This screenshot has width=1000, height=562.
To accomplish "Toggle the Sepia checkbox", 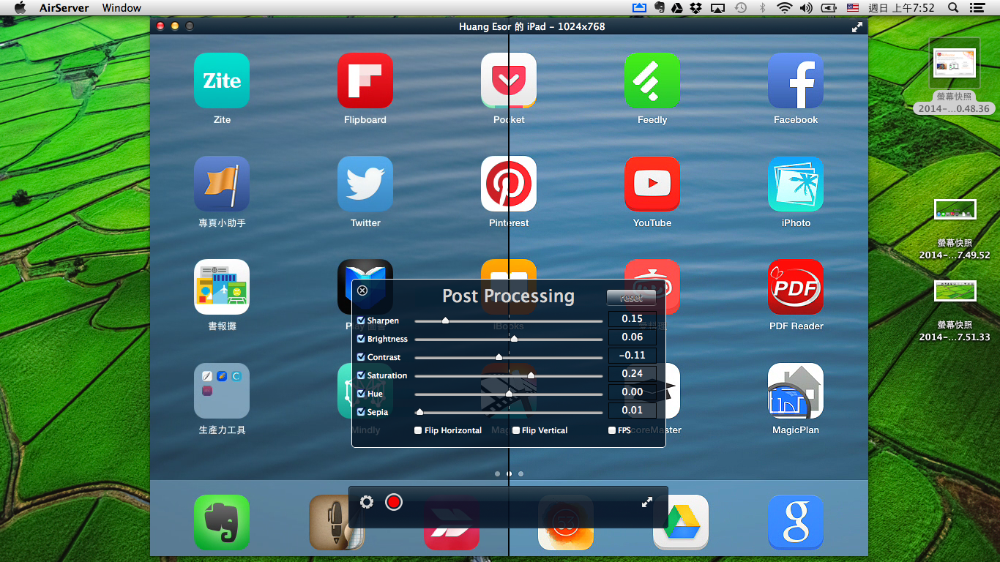I will 361,412.
